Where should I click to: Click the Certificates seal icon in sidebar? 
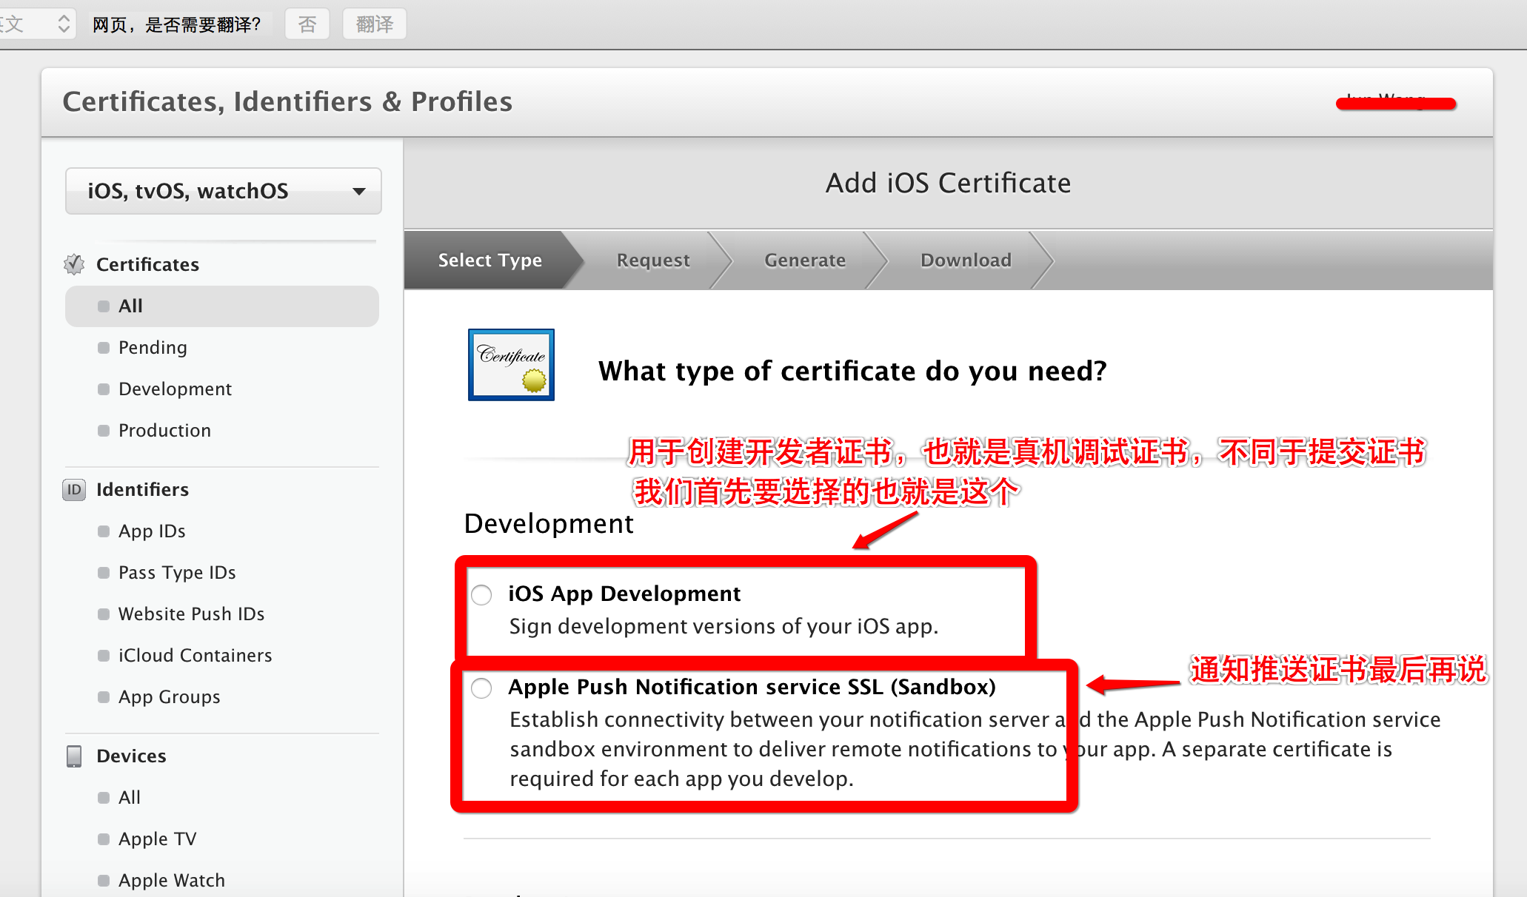(x=74, y=264)
